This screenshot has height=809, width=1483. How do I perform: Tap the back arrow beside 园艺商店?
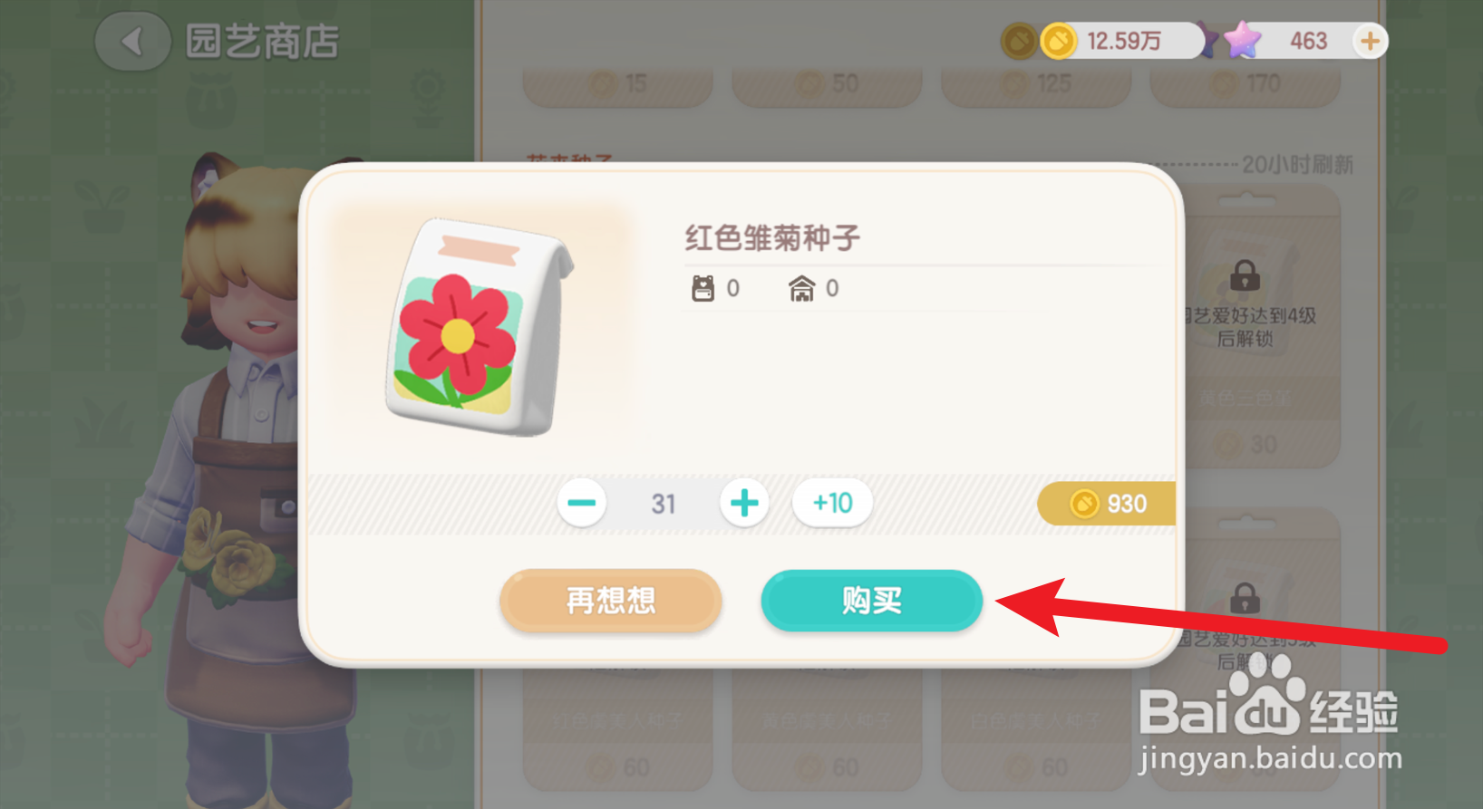coord(133,42)
